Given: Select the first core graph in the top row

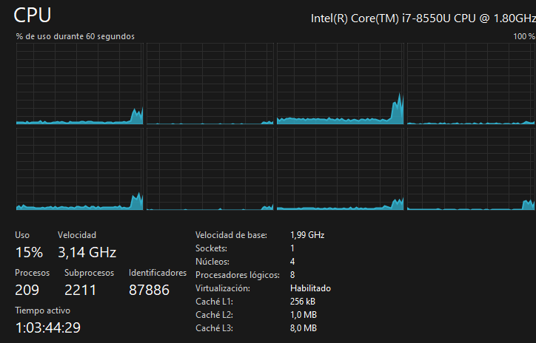Looking at the screenshot, I should click(80, 84).
